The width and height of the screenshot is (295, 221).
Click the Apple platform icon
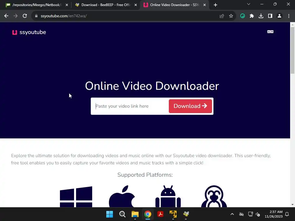click(x=122, y=196)
